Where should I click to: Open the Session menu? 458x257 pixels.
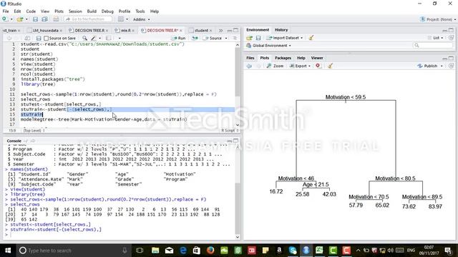(x=75, y=11)
